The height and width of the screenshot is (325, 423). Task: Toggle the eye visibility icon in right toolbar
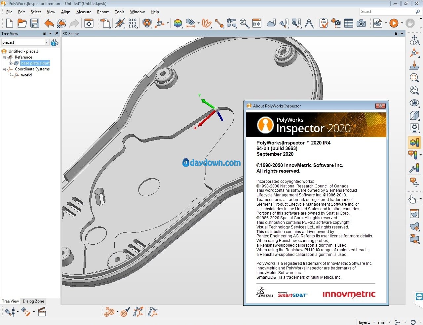[x=414, y=103]
